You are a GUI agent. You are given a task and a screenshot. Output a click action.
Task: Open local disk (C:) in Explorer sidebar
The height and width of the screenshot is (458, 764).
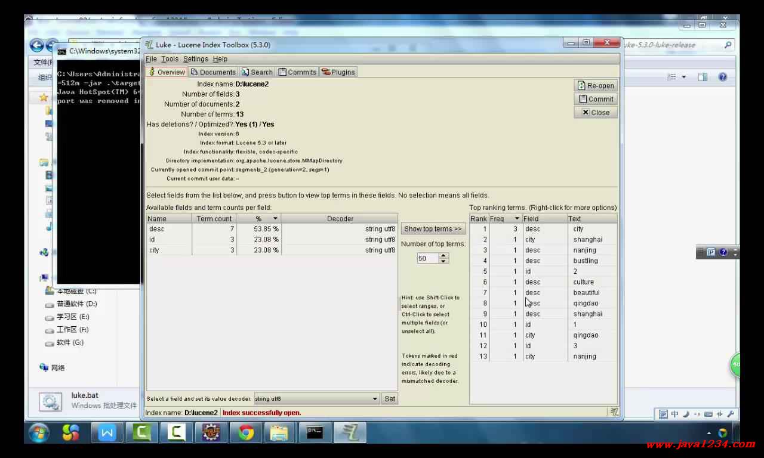pyautogui.click(x=71, y=291)
